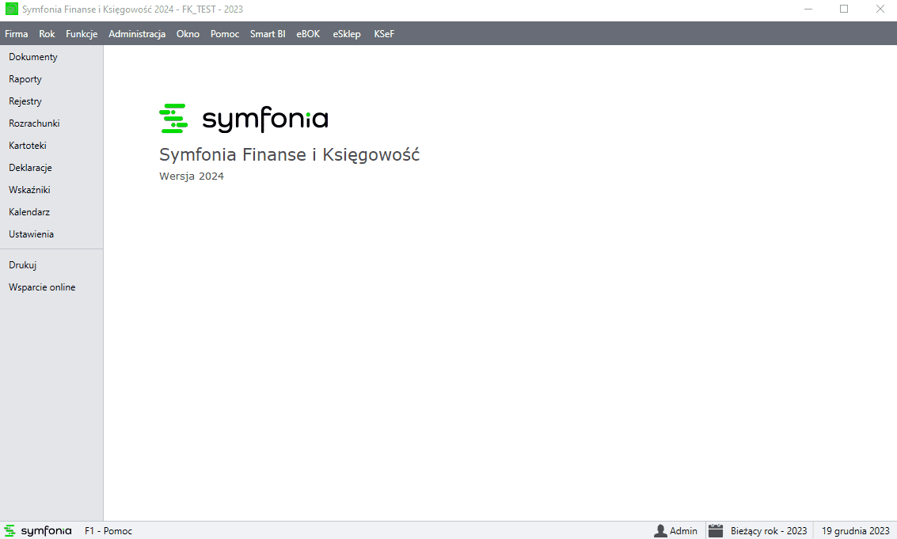
Task: Open the Firma menu
Action: (x=16, y=34)
